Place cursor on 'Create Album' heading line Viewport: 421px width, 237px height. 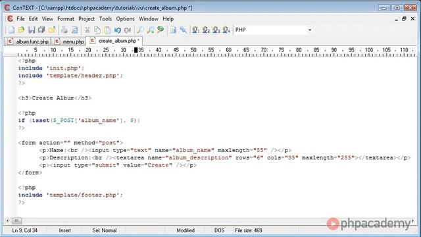55,98
